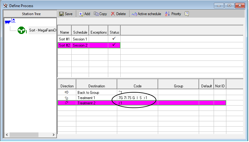The width and height of the screenshot is (249, 142).
Task: Delete the selected sort entry
Action: coord(118,14)
